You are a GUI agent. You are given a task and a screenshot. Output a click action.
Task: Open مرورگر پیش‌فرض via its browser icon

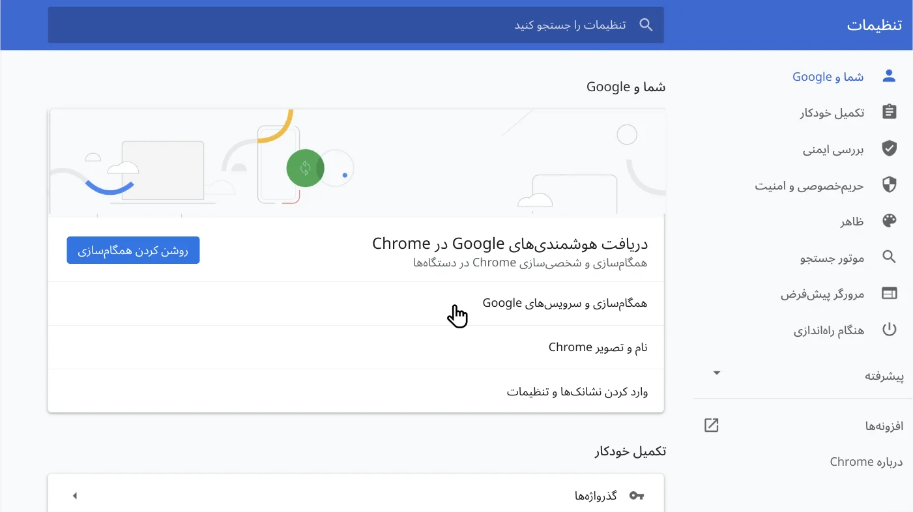tap(889, 293)
